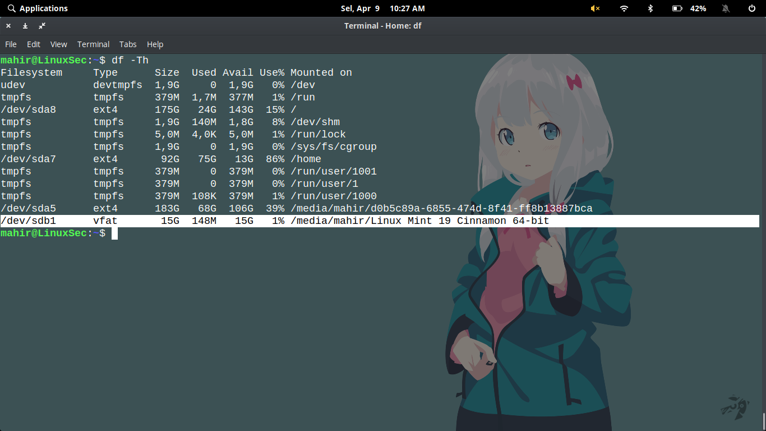Click the 86% usage value
766x431 pixels.
[x=275, y=159]
